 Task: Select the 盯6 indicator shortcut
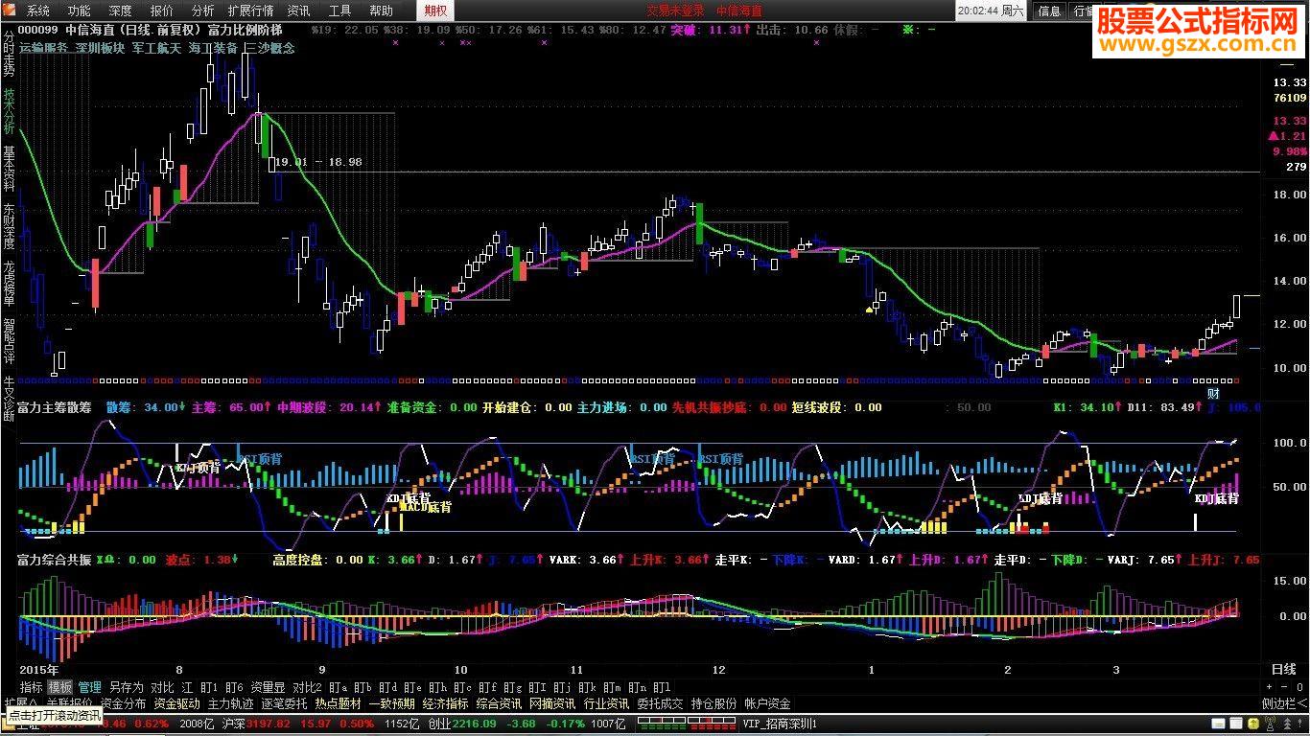coord(234,687)
